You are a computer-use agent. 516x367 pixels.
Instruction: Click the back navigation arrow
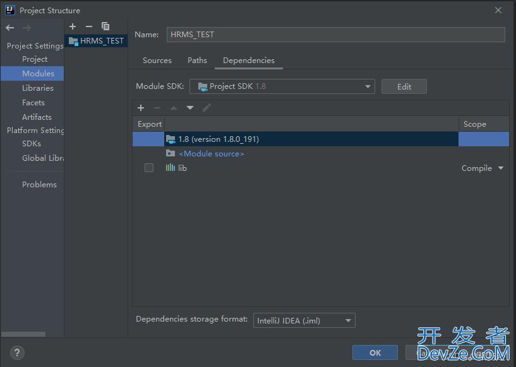pos(10,28)
